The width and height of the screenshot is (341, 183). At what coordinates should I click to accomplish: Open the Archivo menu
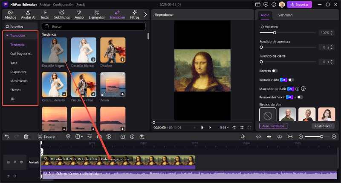[45, 5]
